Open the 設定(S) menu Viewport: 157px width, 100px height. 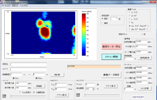tap(15, 6)
